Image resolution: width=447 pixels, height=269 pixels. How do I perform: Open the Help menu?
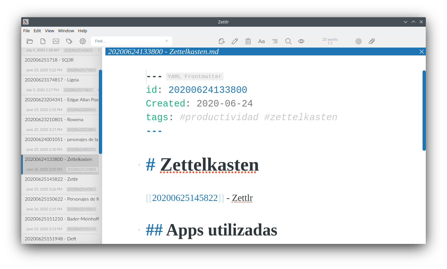[x=83, y=31]
